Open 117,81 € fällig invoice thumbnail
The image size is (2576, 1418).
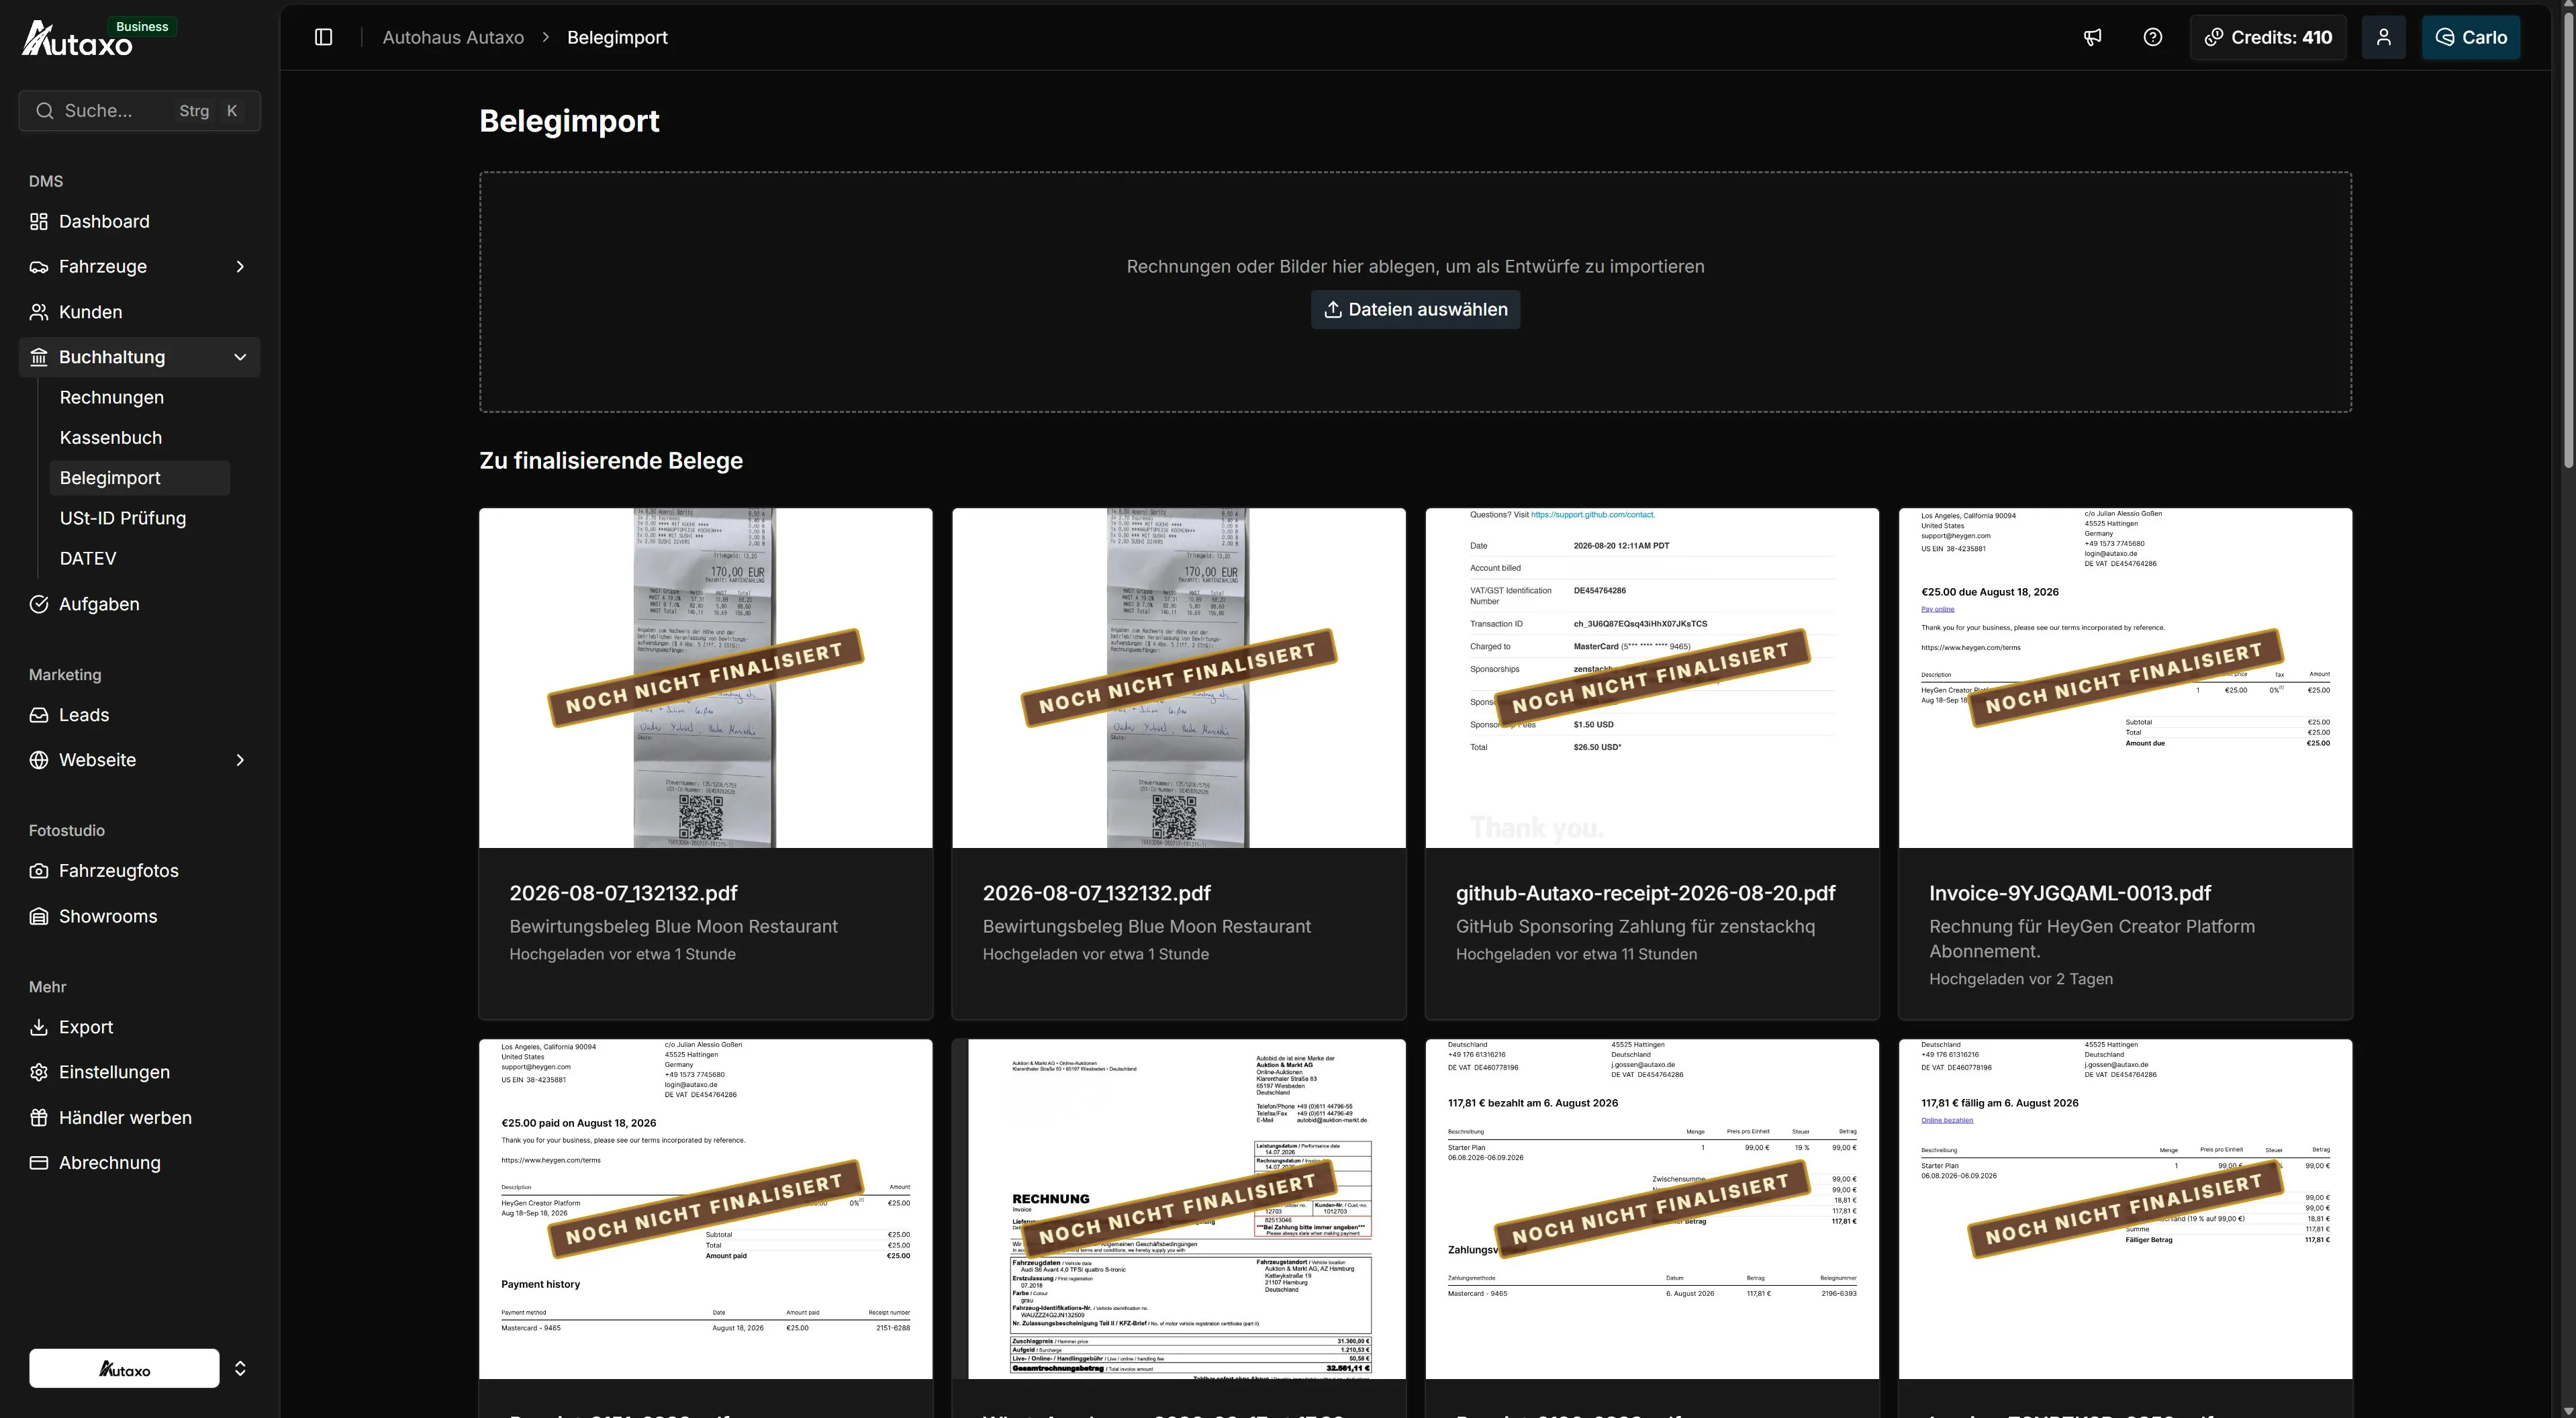tap(2125, 1209)
